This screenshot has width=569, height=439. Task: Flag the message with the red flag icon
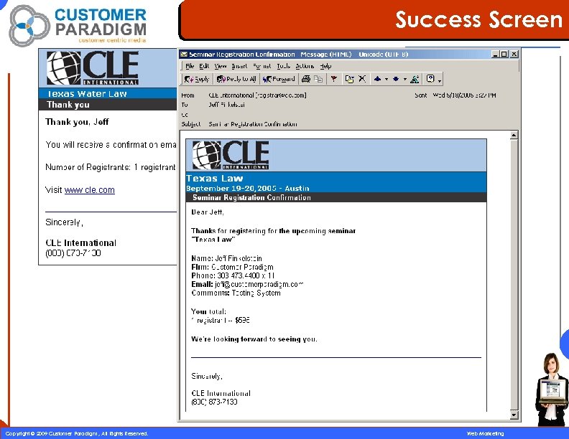click(x=334, y=79)
